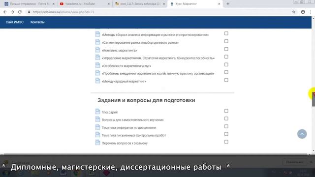Open the «Сегментирование рынка и выбор целевого рынка» link
The width and height of the screenshot is (315, 177).
(x=140, y=43)
